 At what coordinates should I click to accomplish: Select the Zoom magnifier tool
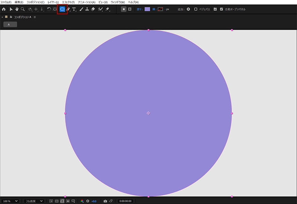tap(23, 9)
